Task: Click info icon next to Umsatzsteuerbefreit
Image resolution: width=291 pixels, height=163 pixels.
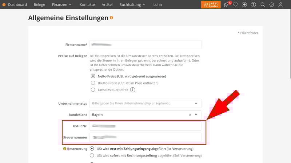Action: (133, 90)
